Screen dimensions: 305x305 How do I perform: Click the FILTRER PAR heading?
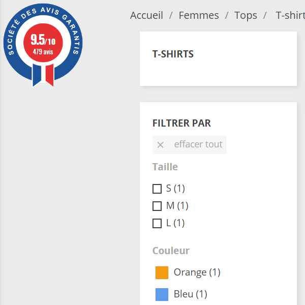pos(181,123)
